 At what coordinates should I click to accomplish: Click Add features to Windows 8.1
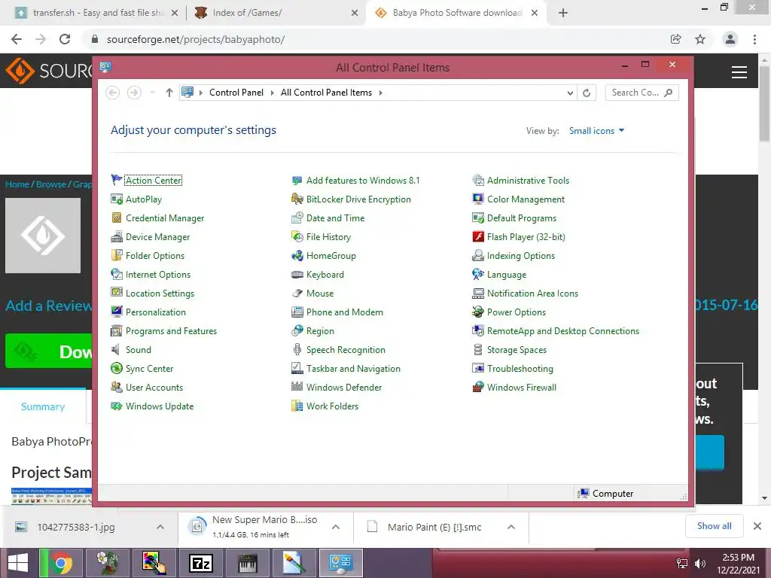point(363,181)
